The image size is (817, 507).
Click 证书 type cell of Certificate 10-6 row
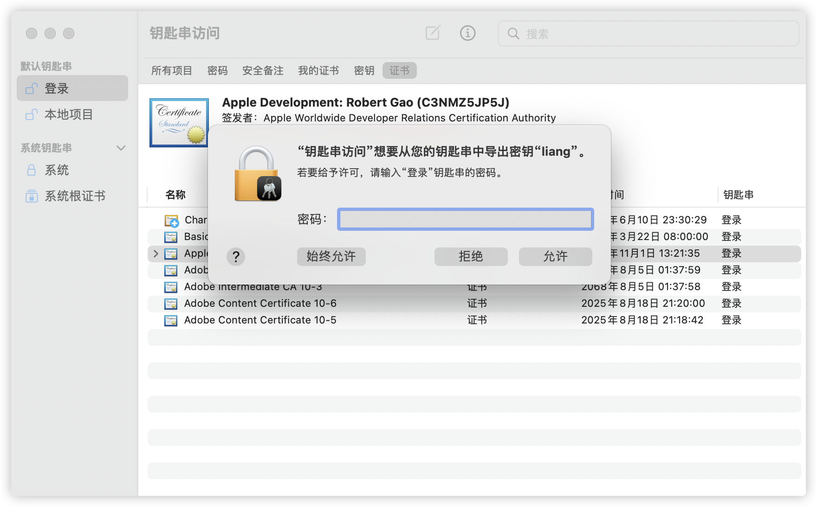[x=477, y=304]
